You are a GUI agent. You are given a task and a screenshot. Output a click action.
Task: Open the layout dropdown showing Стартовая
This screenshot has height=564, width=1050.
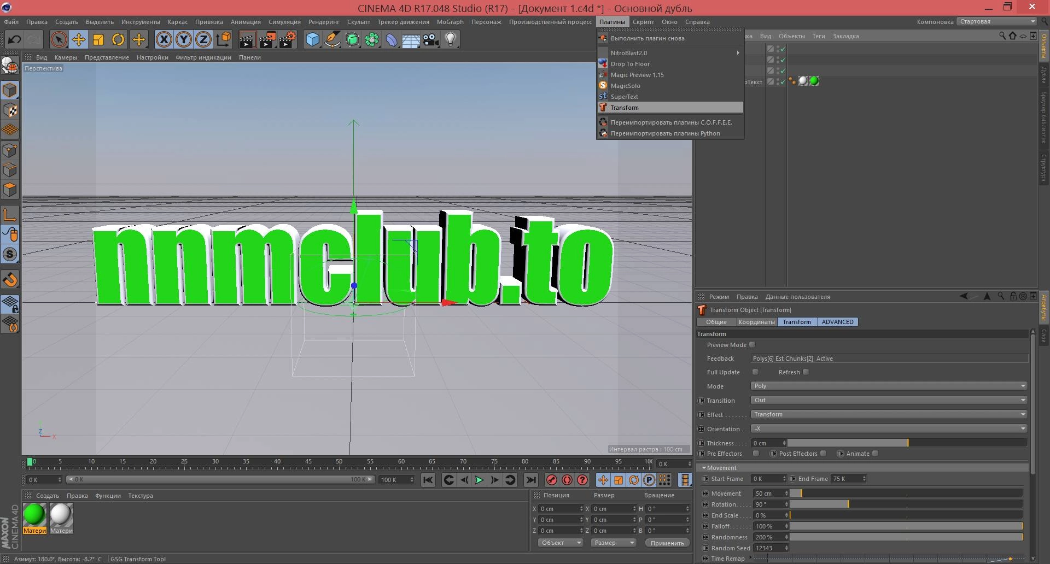coord(996,22)
